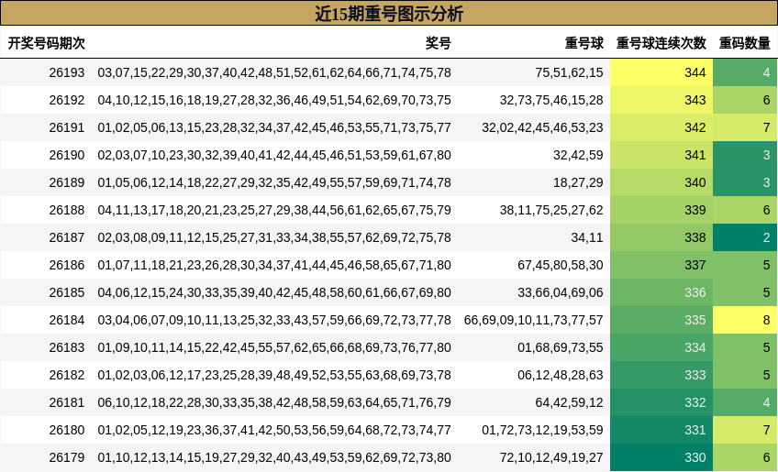Select the winning numbers of period 26179

(274, 457)
